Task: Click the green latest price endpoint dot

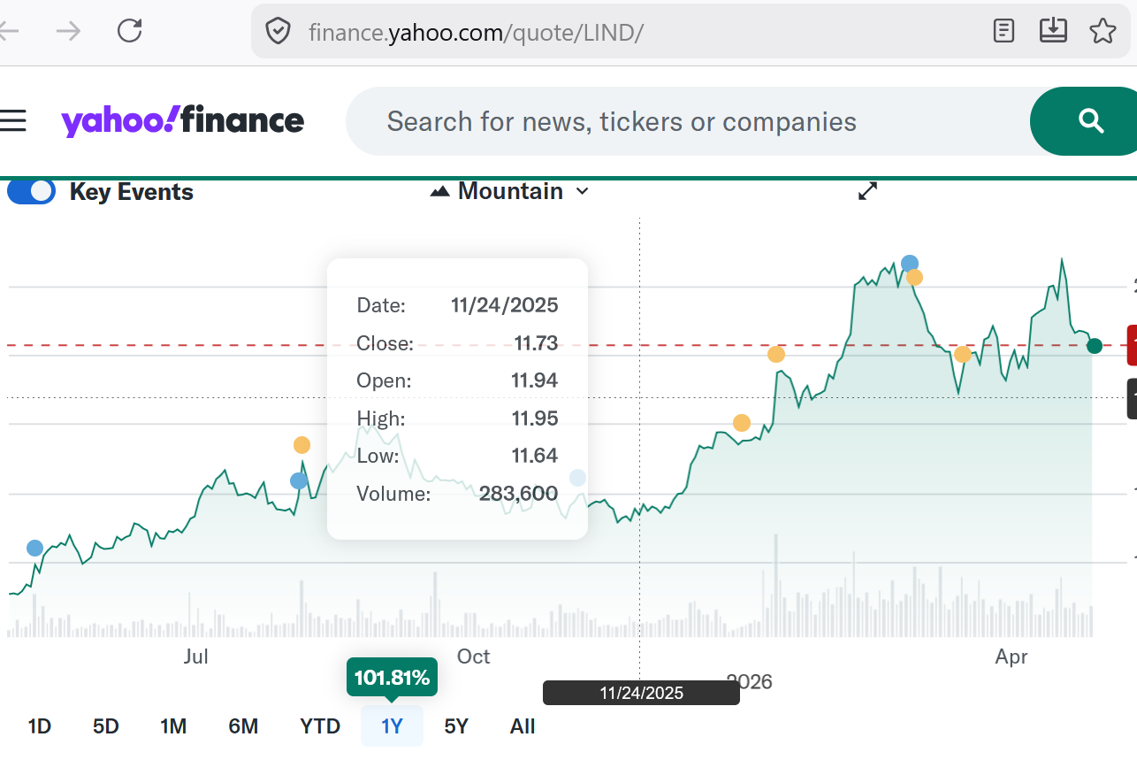Action: (1095, 345)
